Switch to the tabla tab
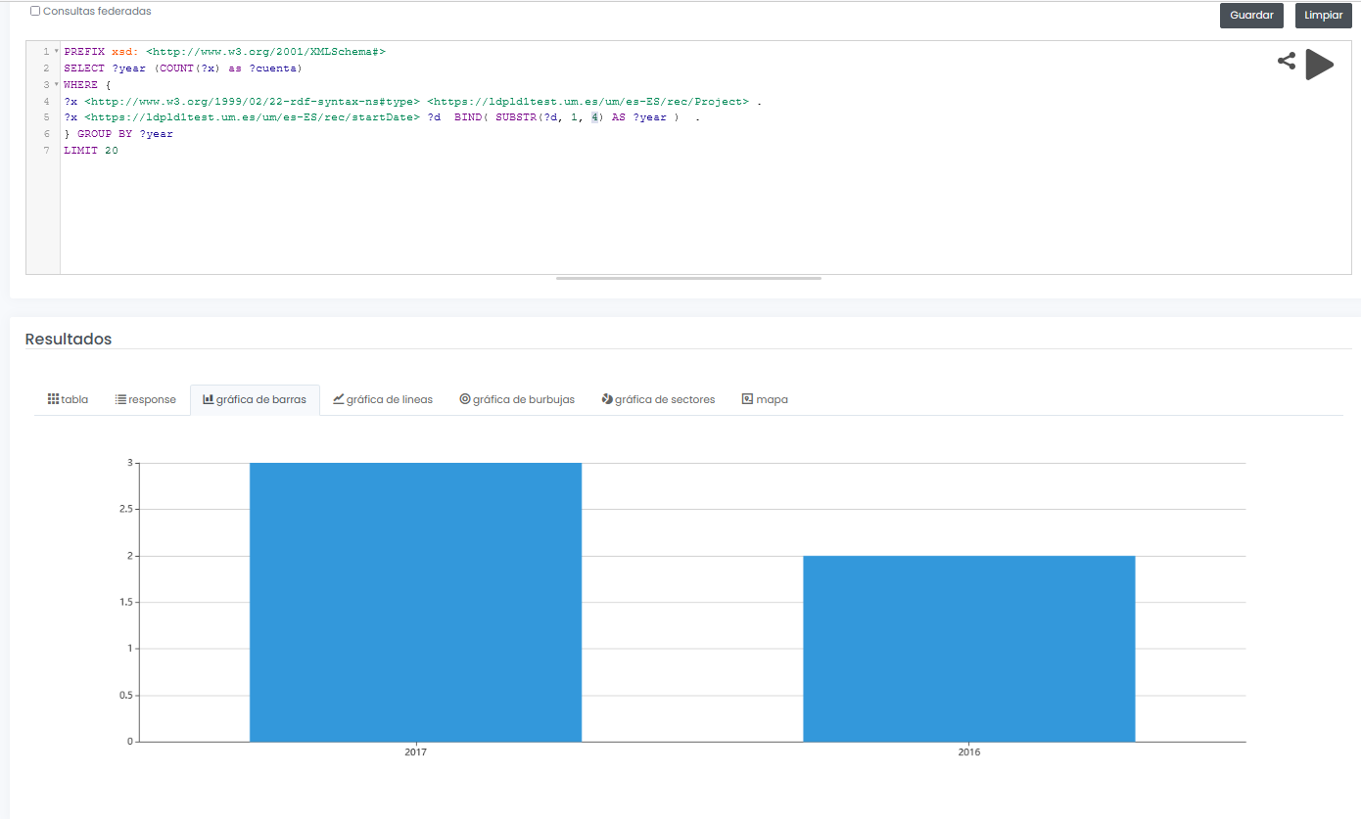1361x819 pixels. pyautogui.click(x=68, y=399)
